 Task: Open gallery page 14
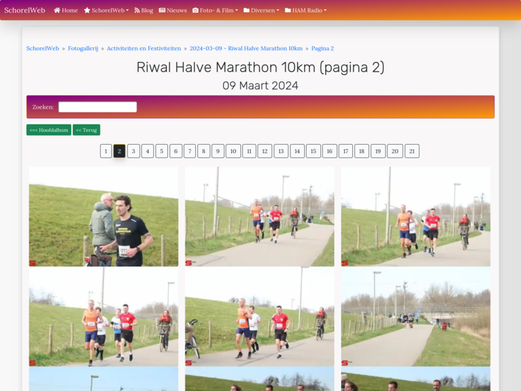pyautogui.click(x=298, y=151)
